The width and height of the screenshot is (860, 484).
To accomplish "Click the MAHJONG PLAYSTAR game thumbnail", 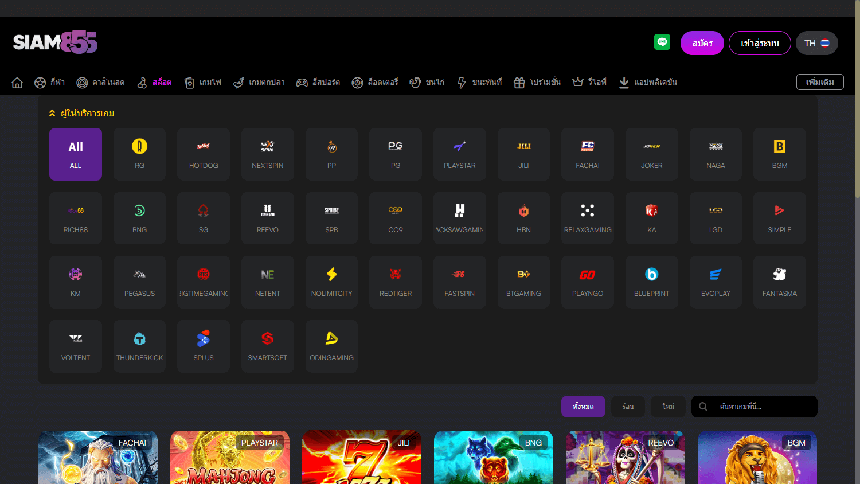I will tap(229, 458).
